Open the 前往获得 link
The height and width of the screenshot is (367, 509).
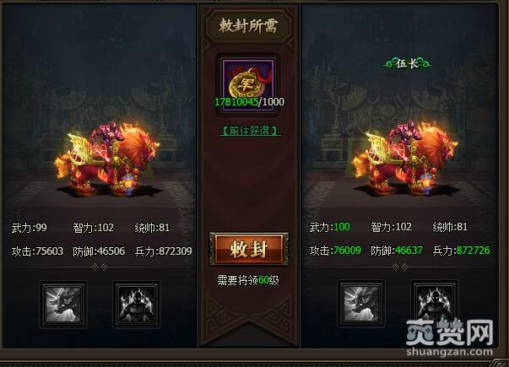coord(250,131)
